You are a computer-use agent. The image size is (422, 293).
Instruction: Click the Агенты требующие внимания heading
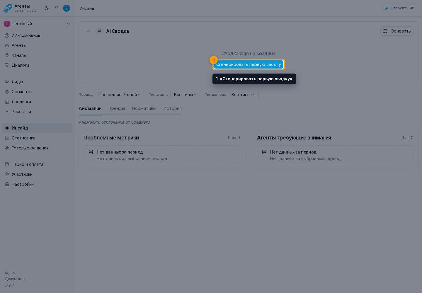tap(294, 138)
